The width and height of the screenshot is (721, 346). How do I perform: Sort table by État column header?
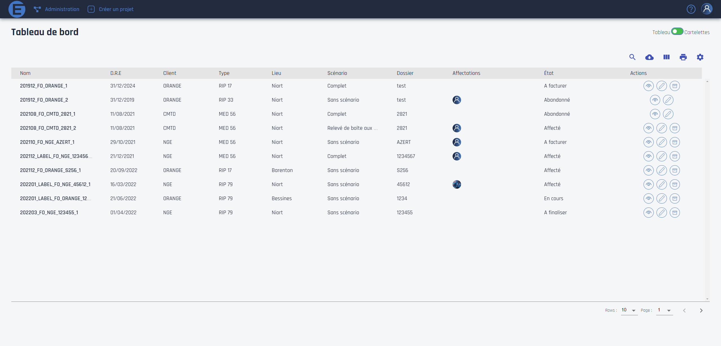coord(549,73)
